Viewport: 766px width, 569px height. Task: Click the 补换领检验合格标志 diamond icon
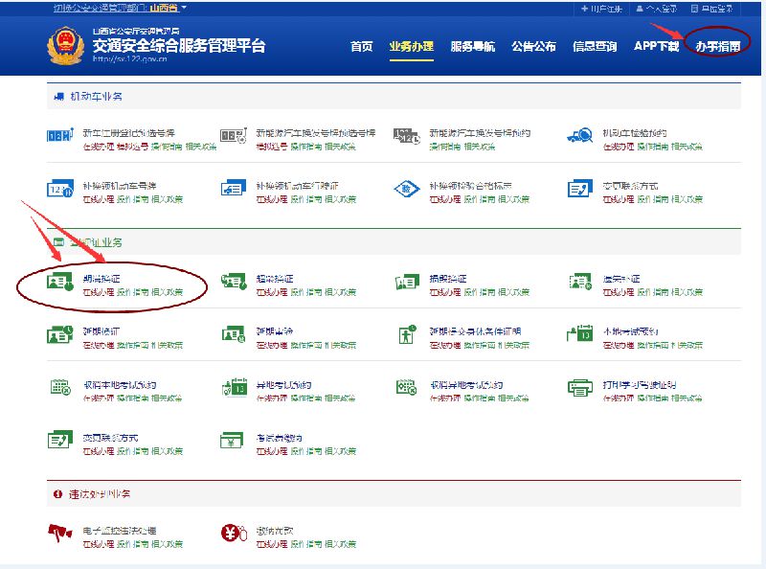[407, 189]
